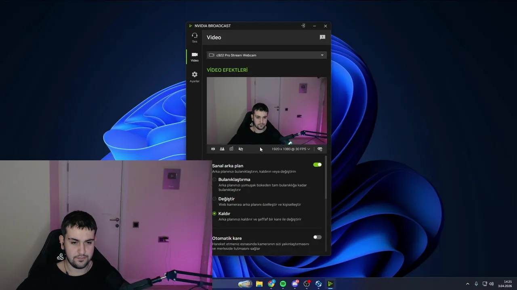
Task: Click the NVIDIA BROADCAST title text
Action: point(212,26)
